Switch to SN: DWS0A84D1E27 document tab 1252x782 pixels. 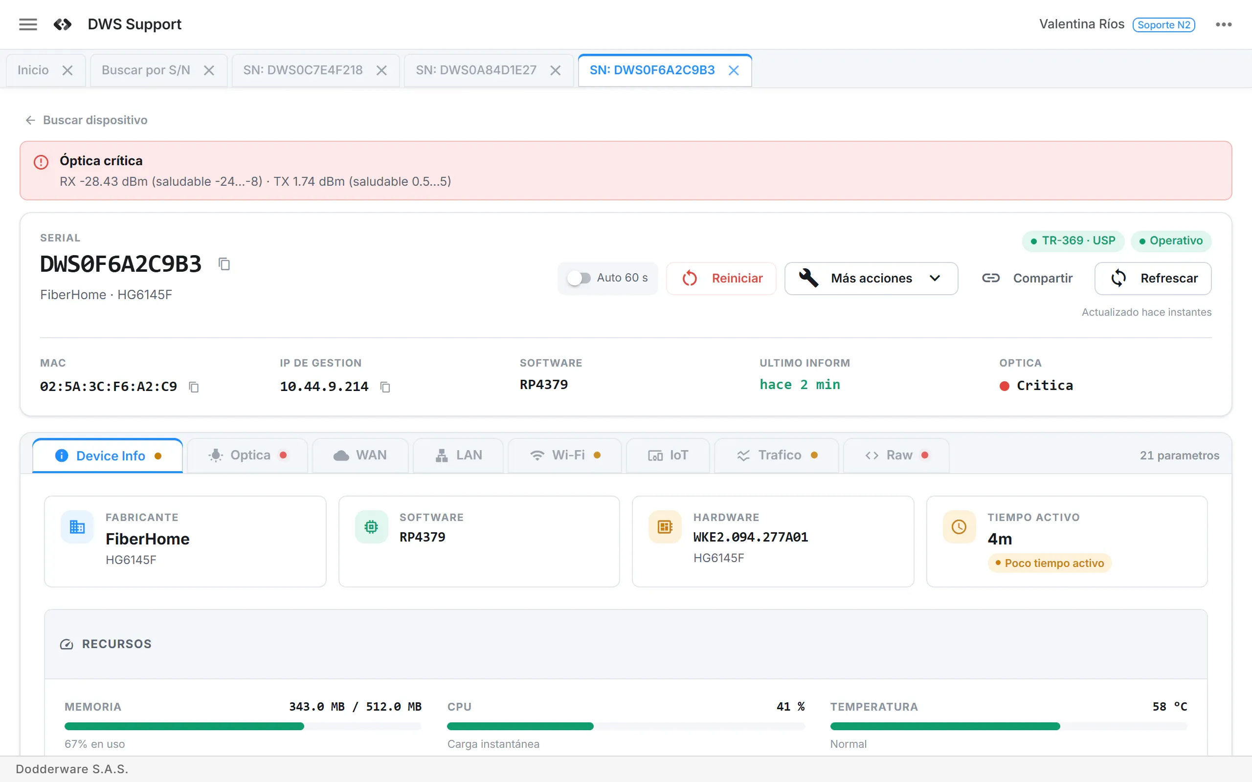[476, 70]
